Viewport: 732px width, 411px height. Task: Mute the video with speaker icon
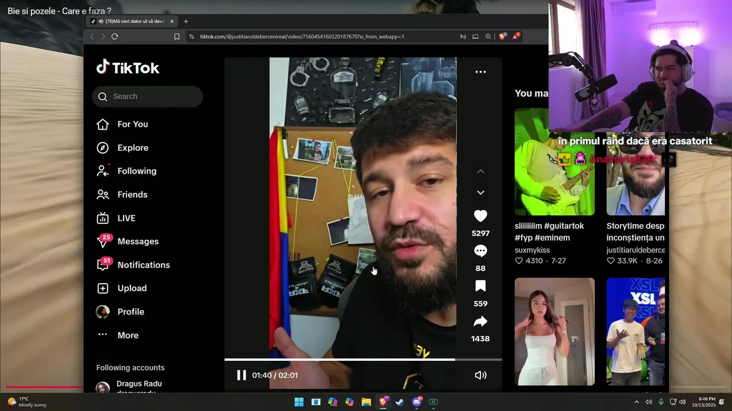point(480,375)
